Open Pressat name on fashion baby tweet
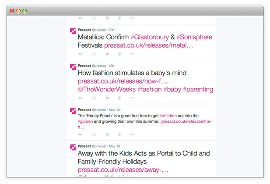The width and height of the screenshot is (270, 184). click(x=84, y=66)
